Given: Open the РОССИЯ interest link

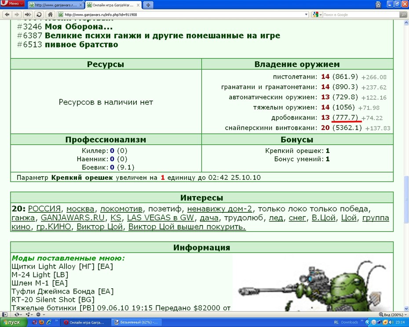Looking at the screenshot, I should pyautogui.click(x=44, y=209).
